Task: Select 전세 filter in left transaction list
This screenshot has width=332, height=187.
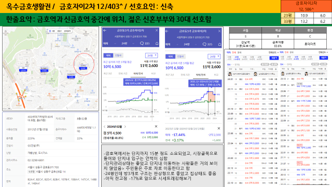Action: pyautogui.click(x=234, y=52)
